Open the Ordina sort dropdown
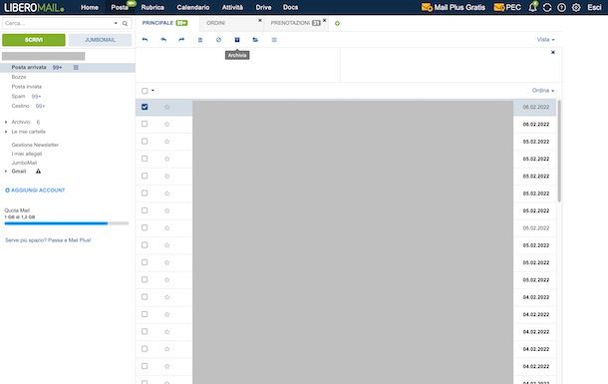This screenshot has height=384, width=608. click(543, 91)
